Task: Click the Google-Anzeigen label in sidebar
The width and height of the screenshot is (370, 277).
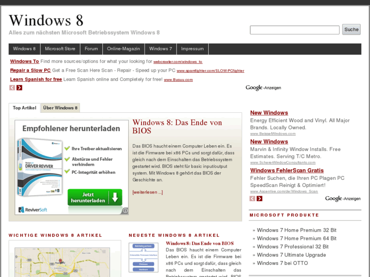Action: [x=343, y=199]
